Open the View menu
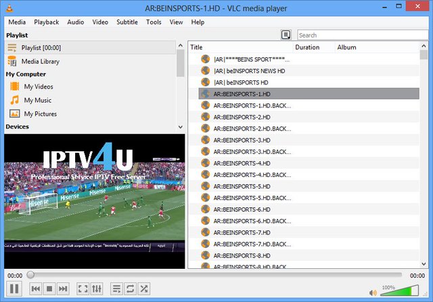Screen dimensions: 433x302 tap(176, 22)
